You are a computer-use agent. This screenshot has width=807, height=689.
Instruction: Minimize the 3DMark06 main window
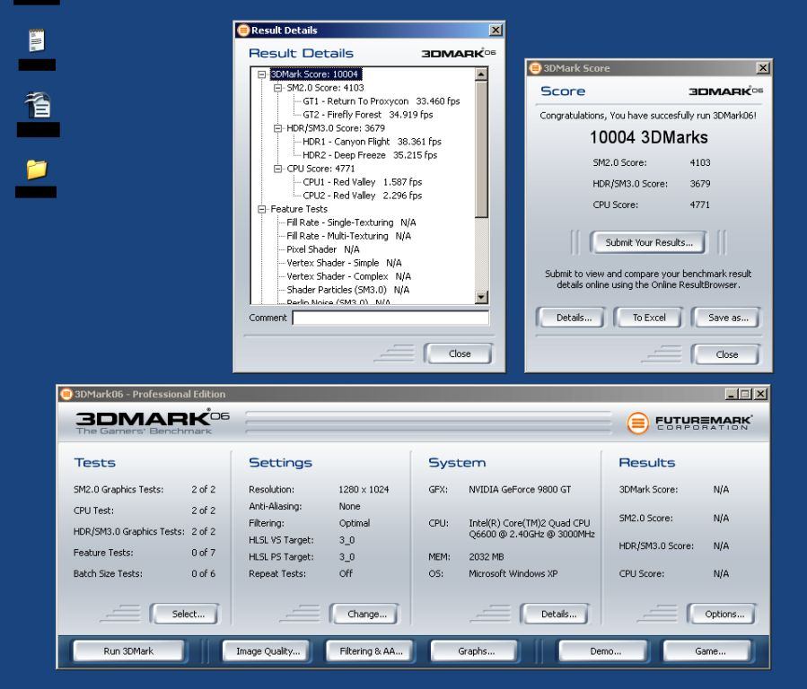732,395
